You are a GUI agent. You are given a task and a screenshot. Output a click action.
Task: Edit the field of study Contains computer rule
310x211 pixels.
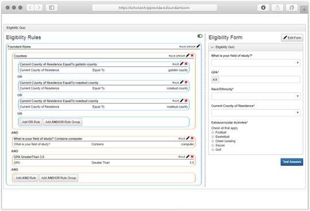pos(188,138)
